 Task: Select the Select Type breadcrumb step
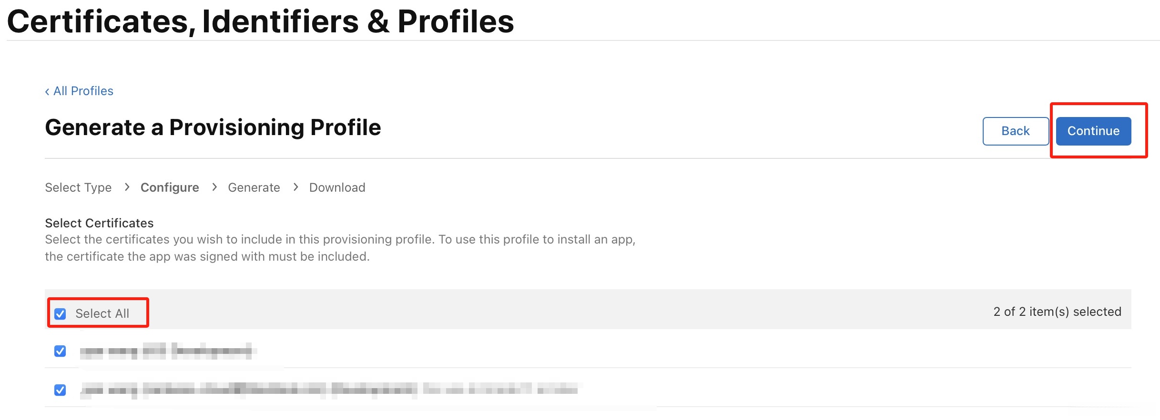[78, 187]
